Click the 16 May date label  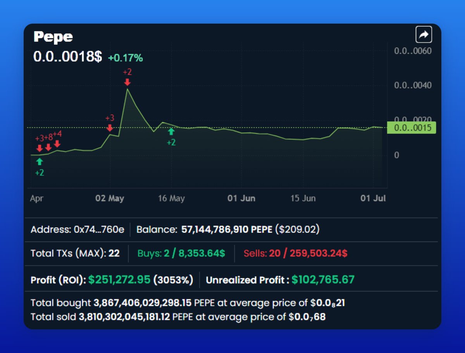click(x=171, y=199)
